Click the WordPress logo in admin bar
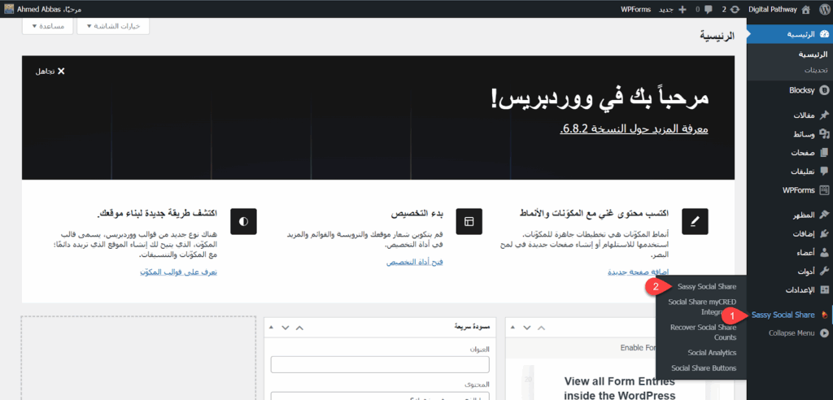 pos(824,9)
